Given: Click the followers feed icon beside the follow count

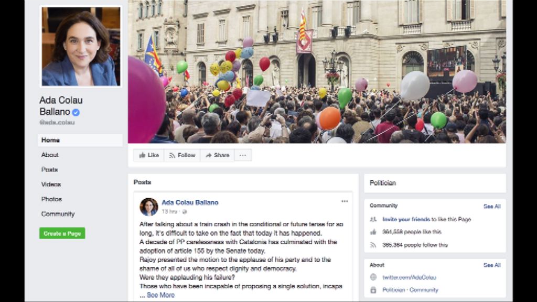Looking at the screenshot, I should pos(373,245).
